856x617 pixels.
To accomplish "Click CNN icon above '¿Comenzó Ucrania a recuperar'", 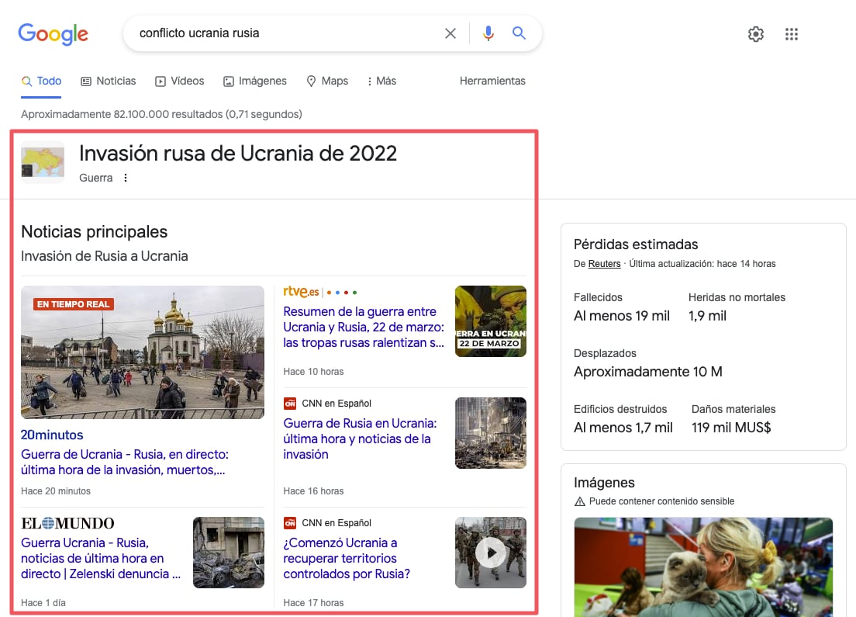I will coord(290,523).
